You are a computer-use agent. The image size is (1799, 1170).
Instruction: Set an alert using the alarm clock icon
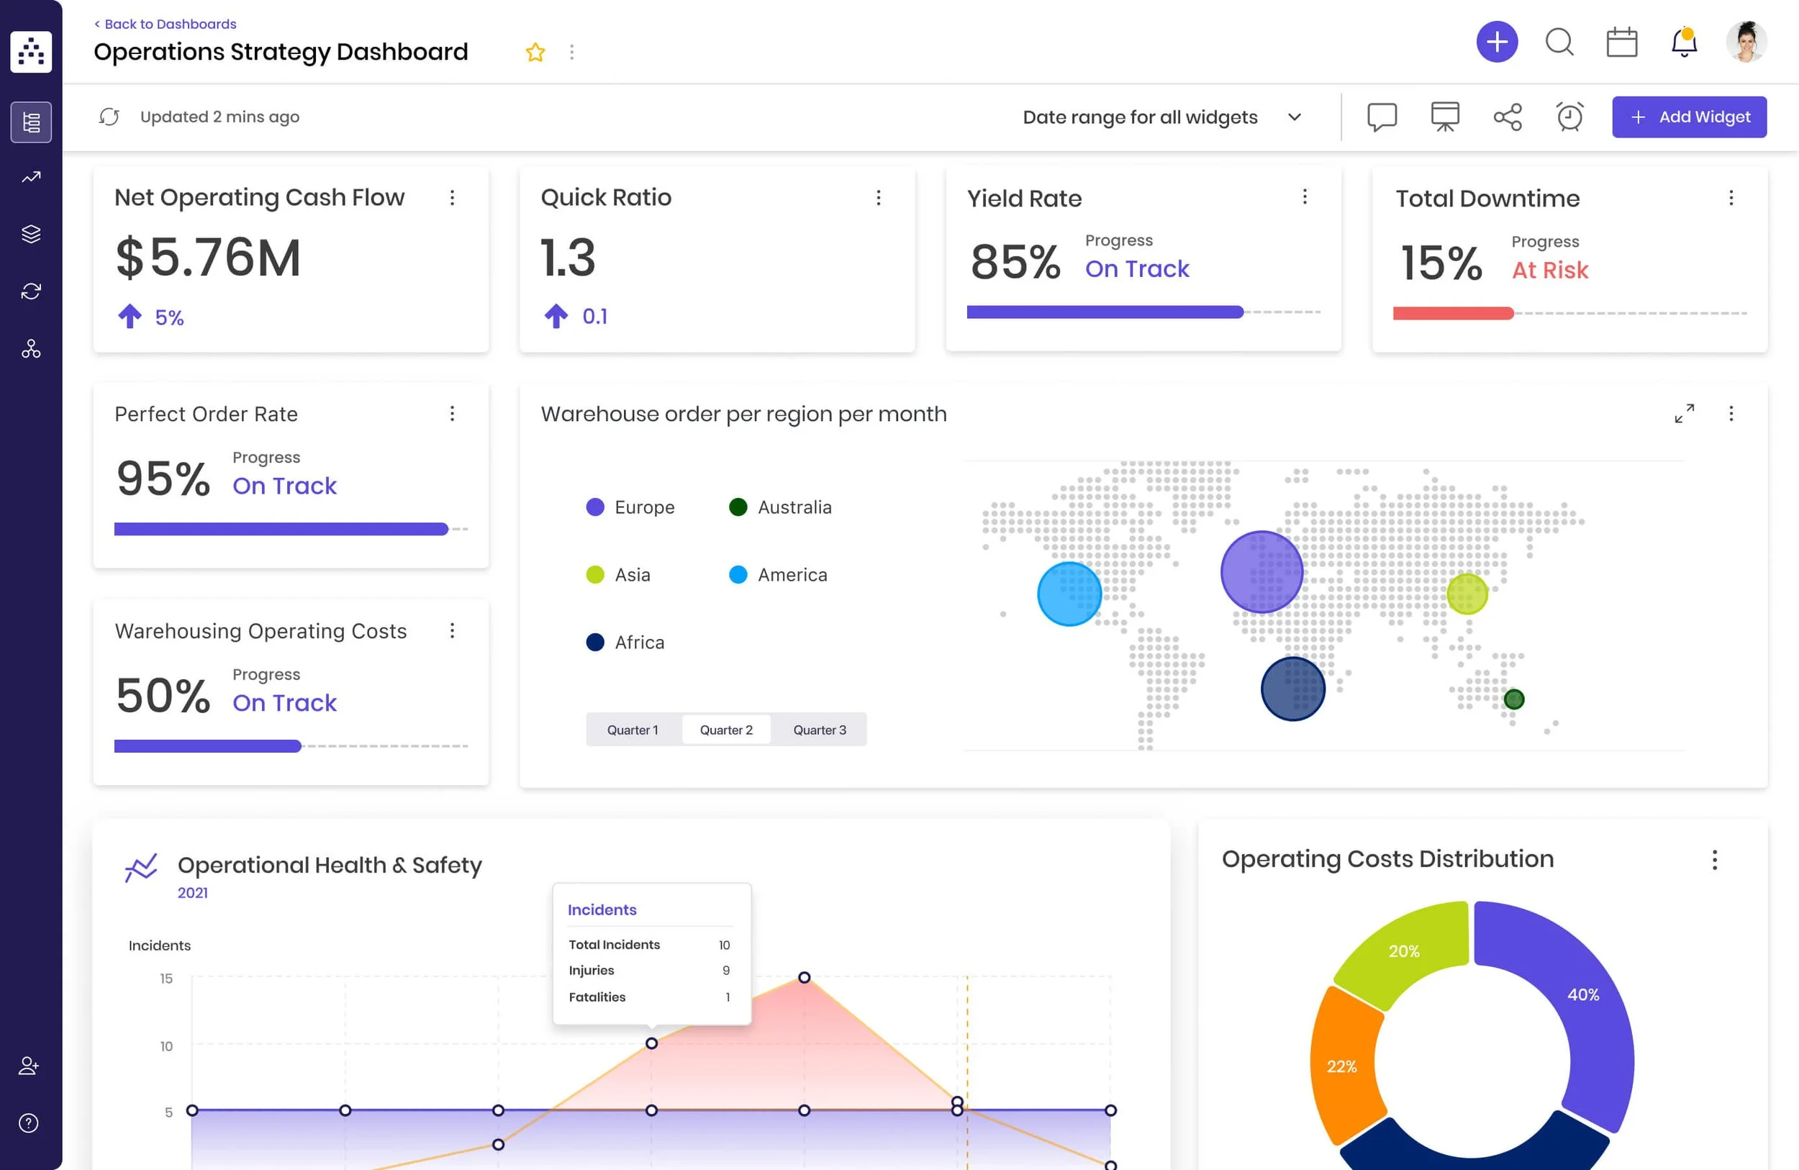(1569, 117)
